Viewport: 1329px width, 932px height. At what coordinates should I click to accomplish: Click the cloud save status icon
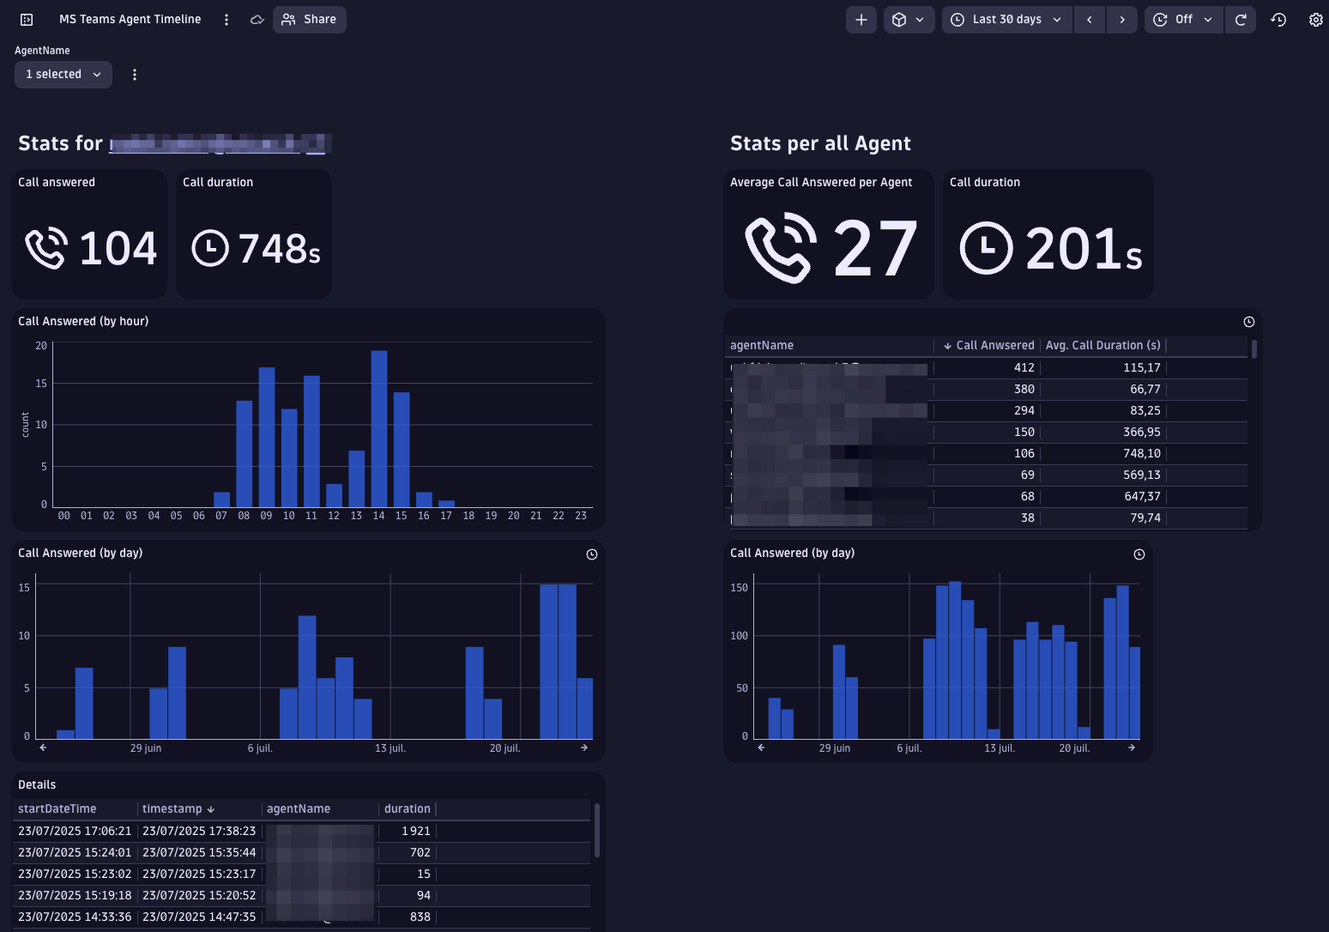pos(257,20)
